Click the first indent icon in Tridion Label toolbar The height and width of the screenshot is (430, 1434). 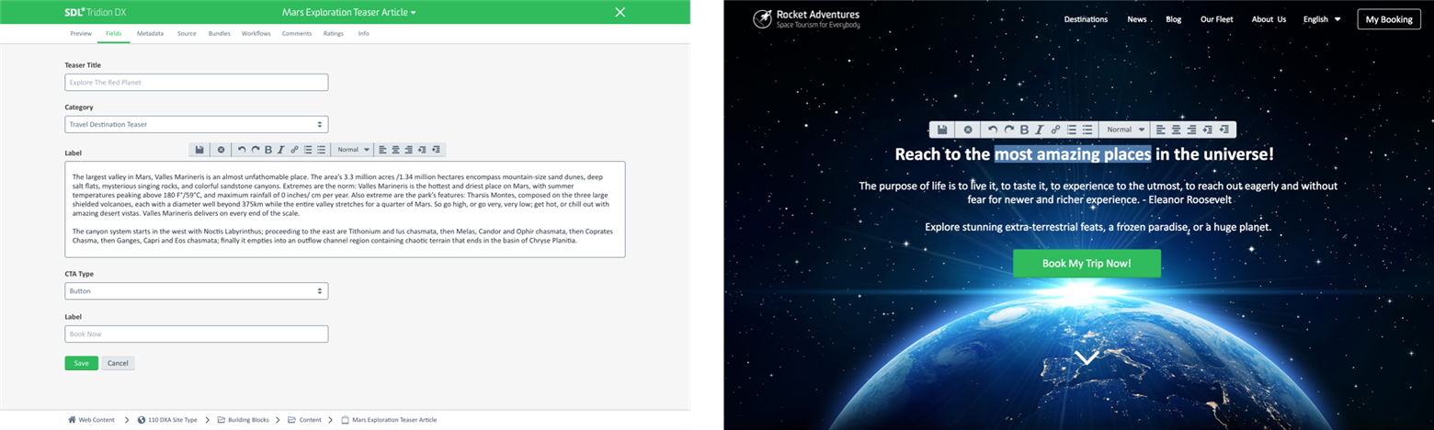coord(422,150)
